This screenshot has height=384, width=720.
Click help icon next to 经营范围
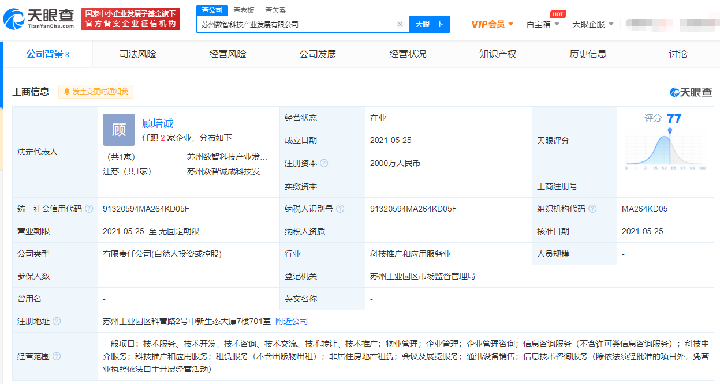57,356
